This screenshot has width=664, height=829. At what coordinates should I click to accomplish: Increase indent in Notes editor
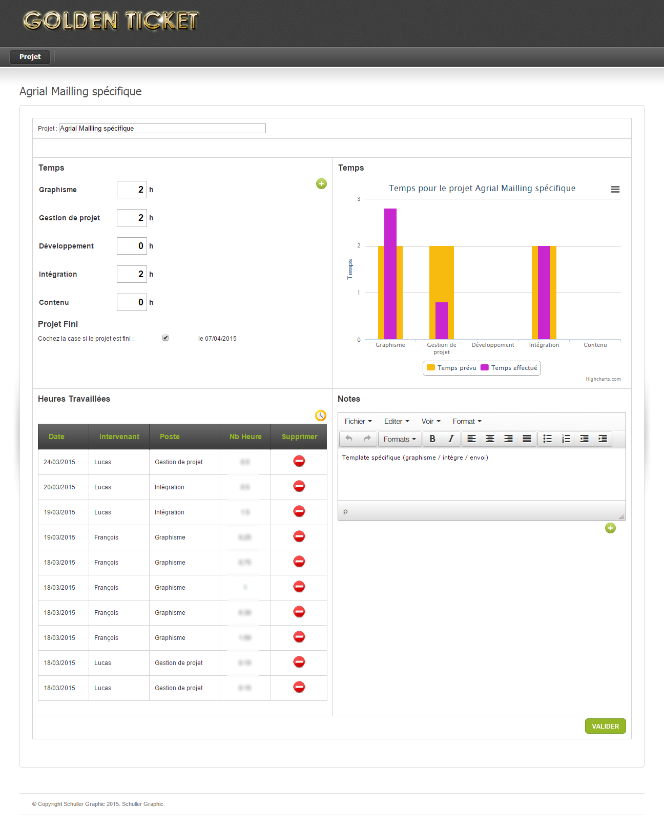[x=603, y=439]
